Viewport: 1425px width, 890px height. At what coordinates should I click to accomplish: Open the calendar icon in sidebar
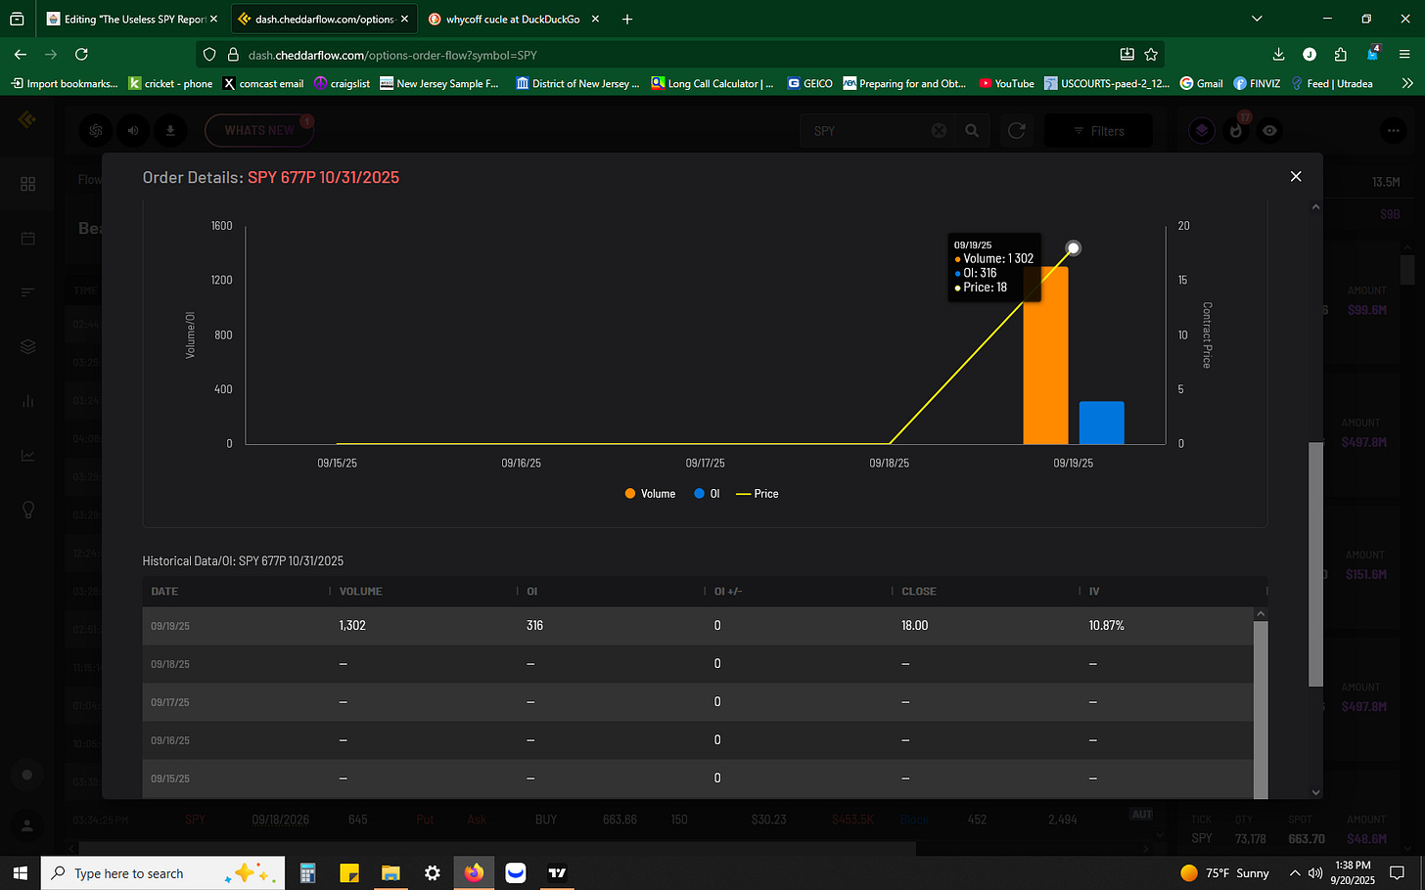coord(27,239)
